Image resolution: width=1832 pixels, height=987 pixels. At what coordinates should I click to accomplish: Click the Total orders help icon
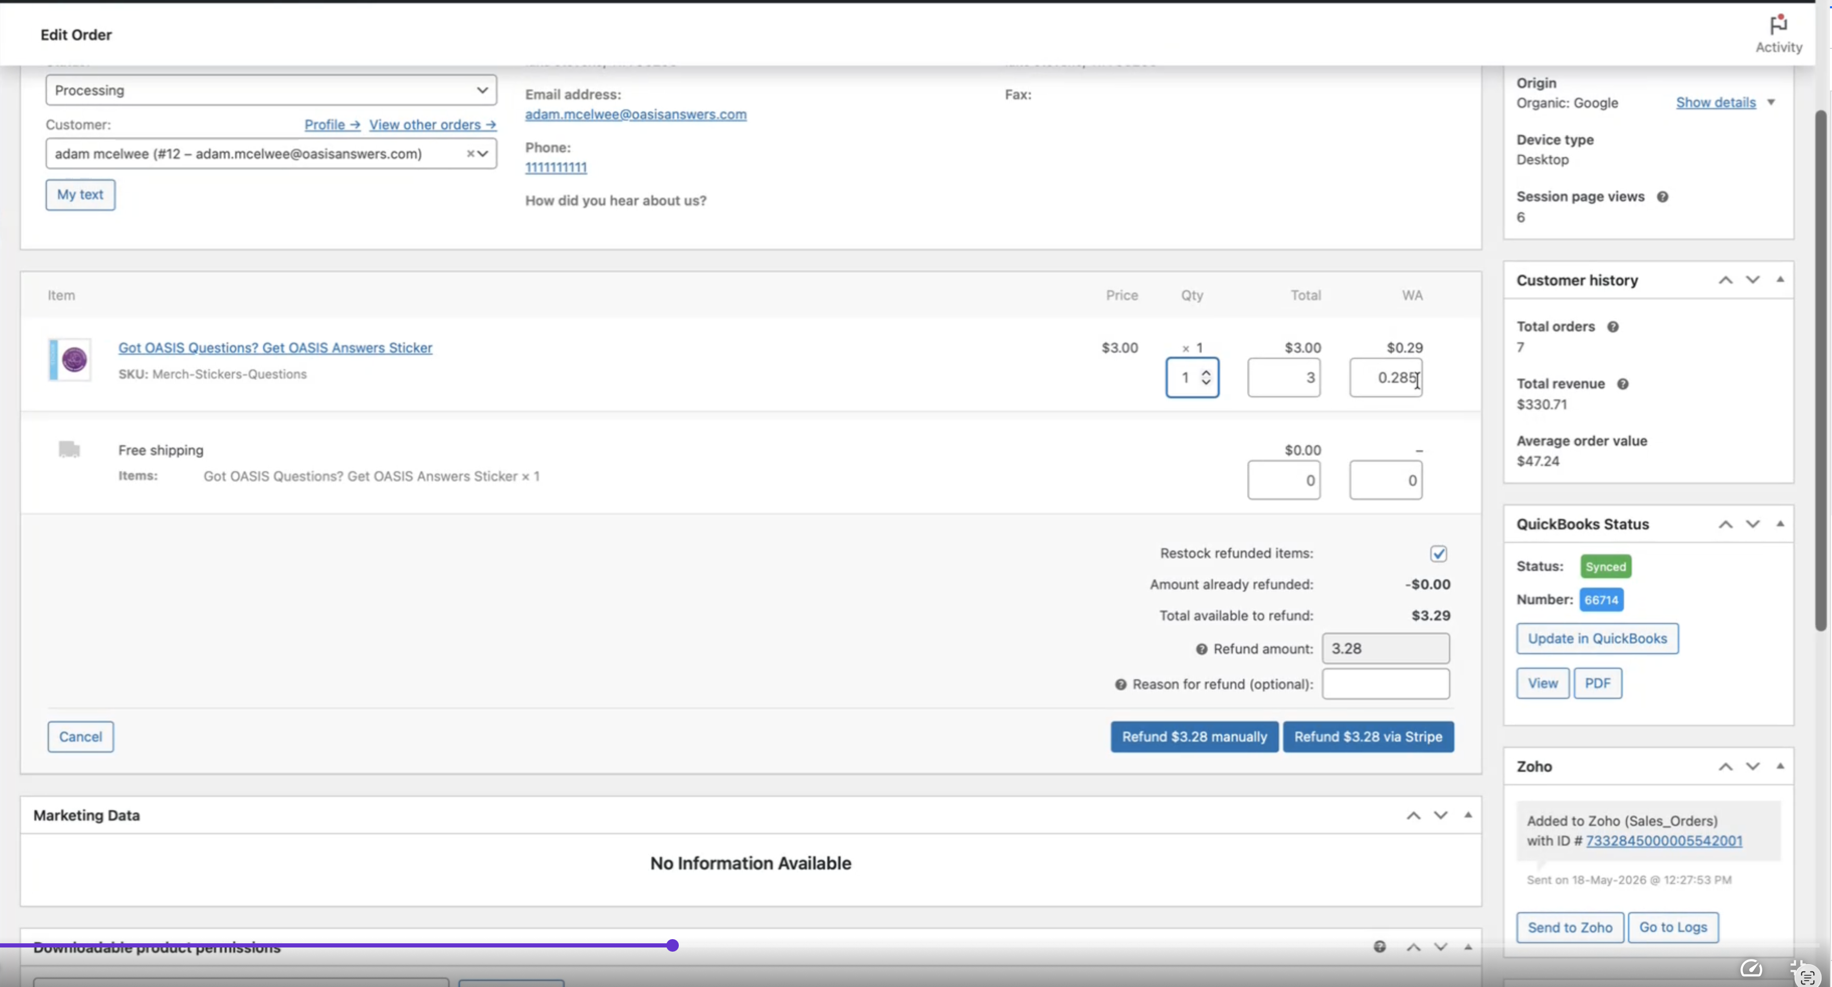pos(1613,327)
